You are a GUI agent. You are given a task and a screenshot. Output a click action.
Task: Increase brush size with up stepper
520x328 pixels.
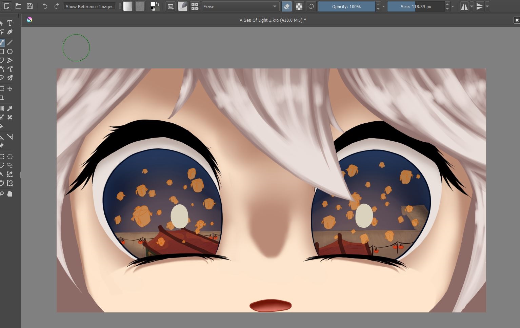[x=447, y=4]
